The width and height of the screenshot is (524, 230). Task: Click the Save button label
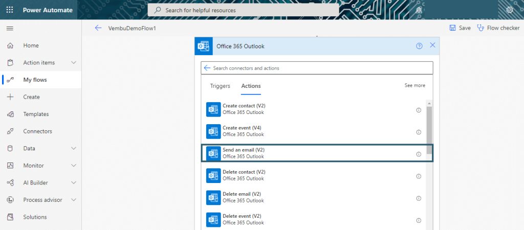pyautogui.click(x=465, y=28)
